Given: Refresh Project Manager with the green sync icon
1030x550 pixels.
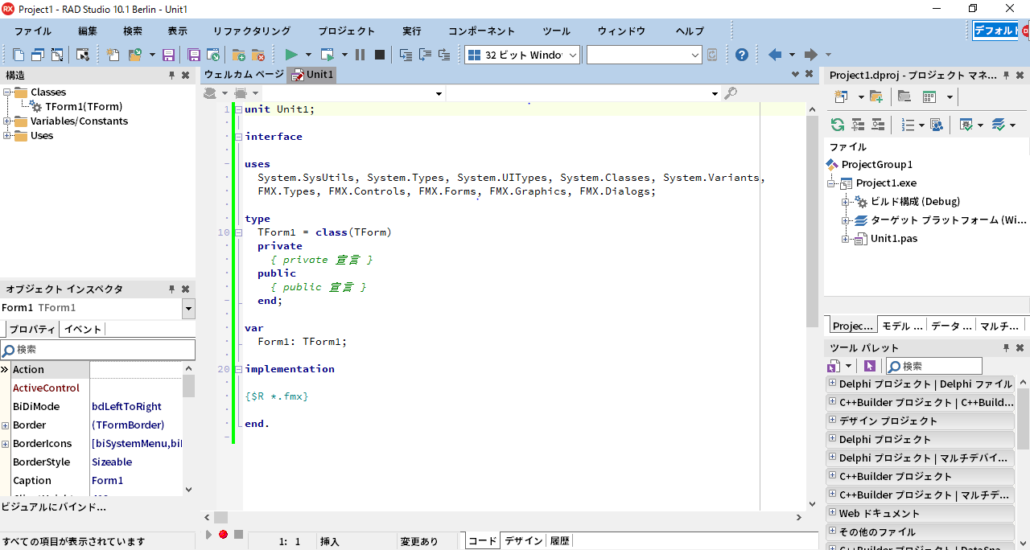Looking at the screenshot, I should [x=837, y=125].
